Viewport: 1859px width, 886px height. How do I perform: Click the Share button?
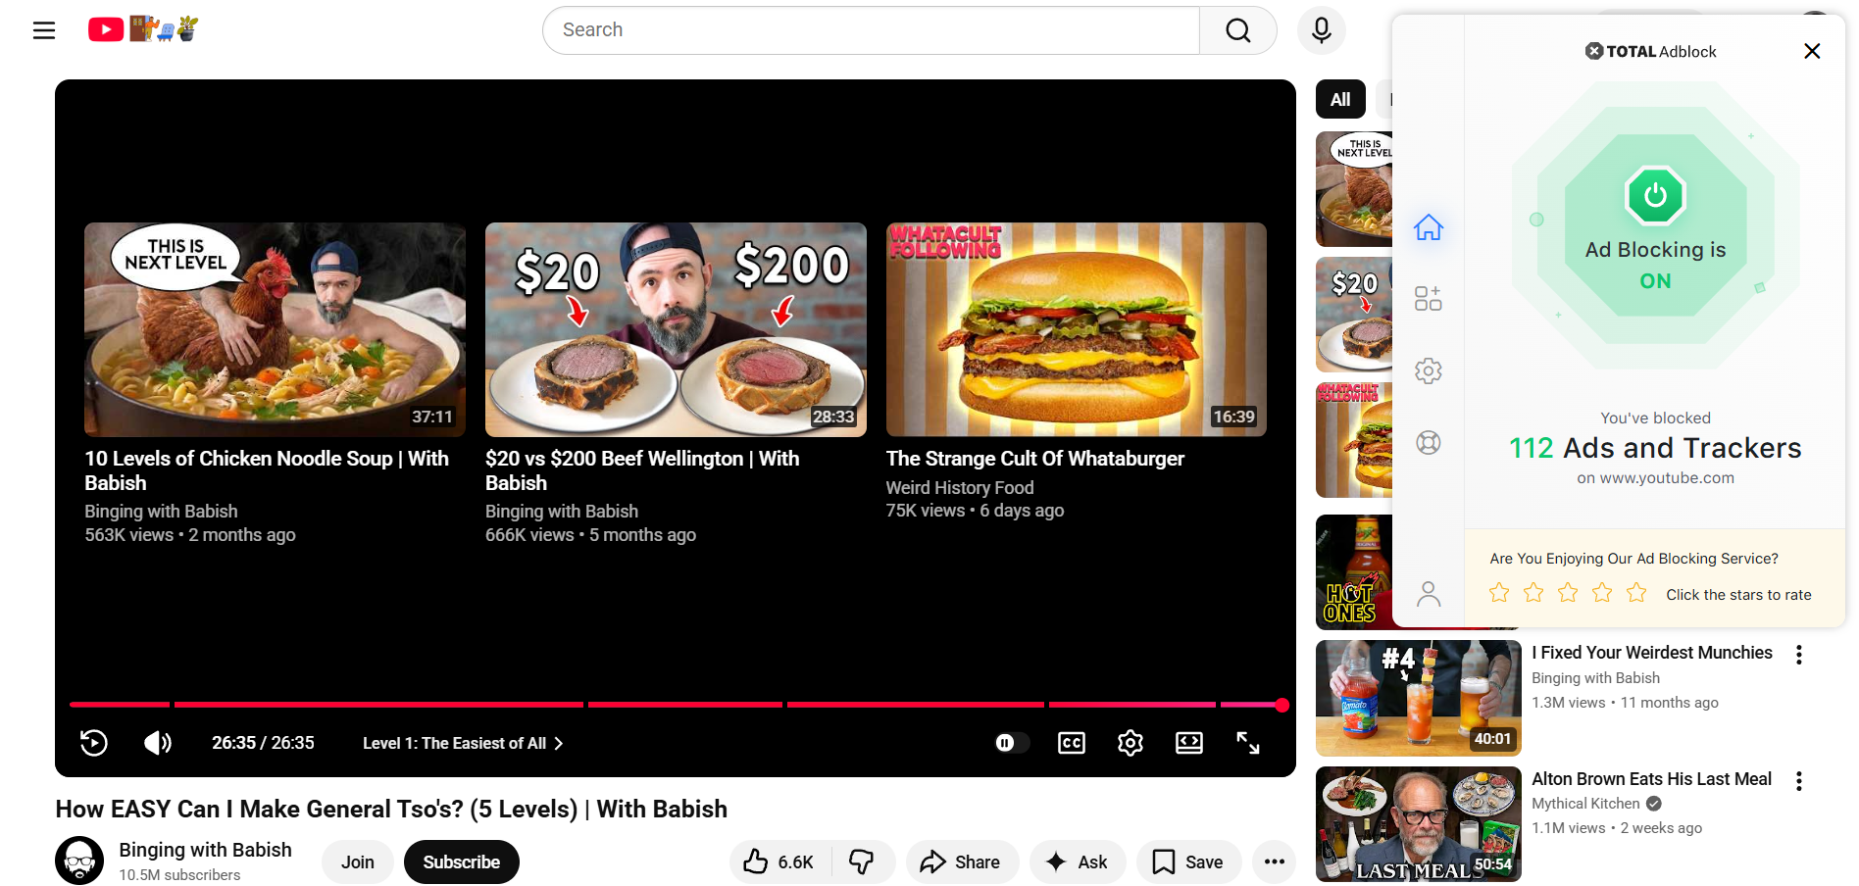[962, 861]
